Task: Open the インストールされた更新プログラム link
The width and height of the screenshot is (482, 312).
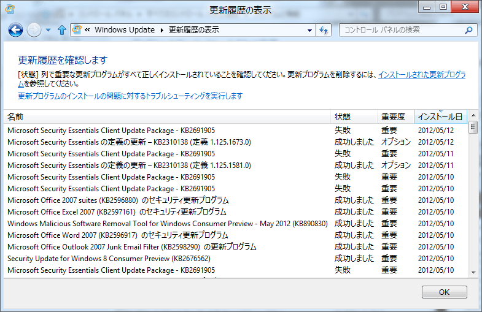Action: pos(421,75)
